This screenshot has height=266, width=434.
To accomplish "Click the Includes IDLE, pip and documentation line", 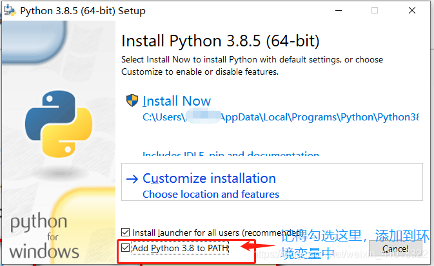I will point(231,155).
